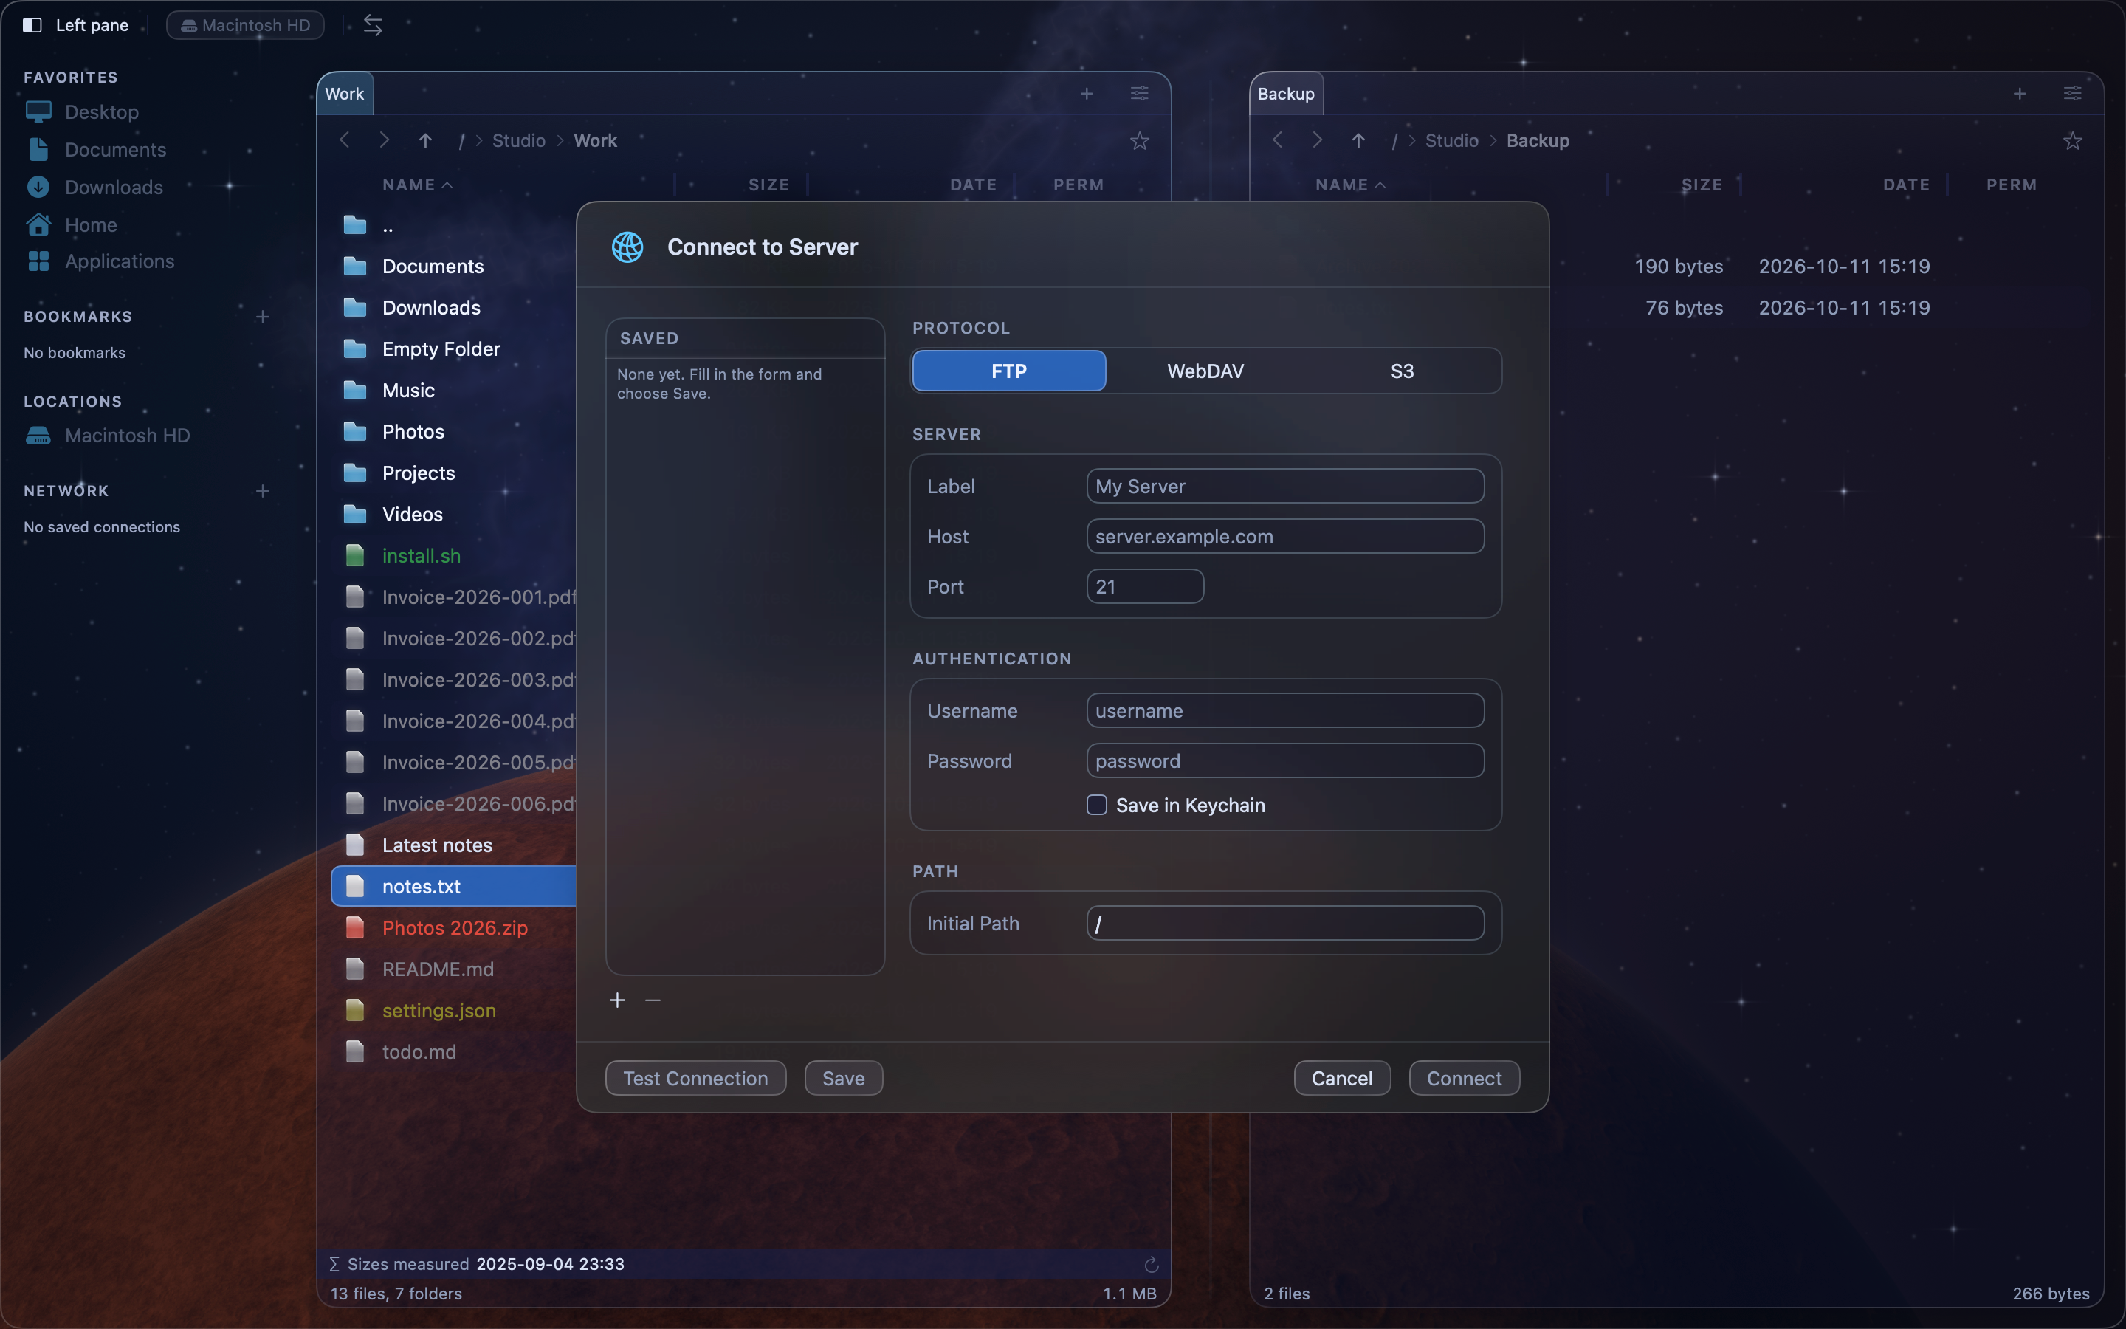Click the Cancel button
Viewport: 2126px width, 1329px height.
coord(1341,1079)
